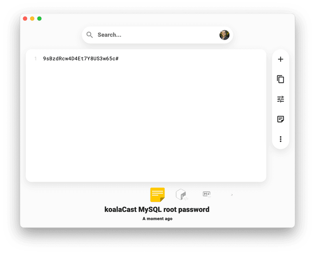The height and width of the screenshot is (254, 315).
Task: Open the sliders settings icon
Action: click(x=280, y=99)
